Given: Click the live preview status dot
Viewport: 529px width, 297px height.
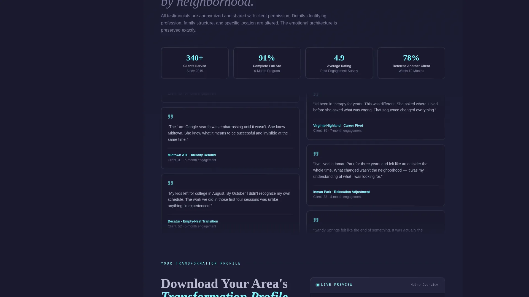Looking at the screenshot, I should 318,285.
